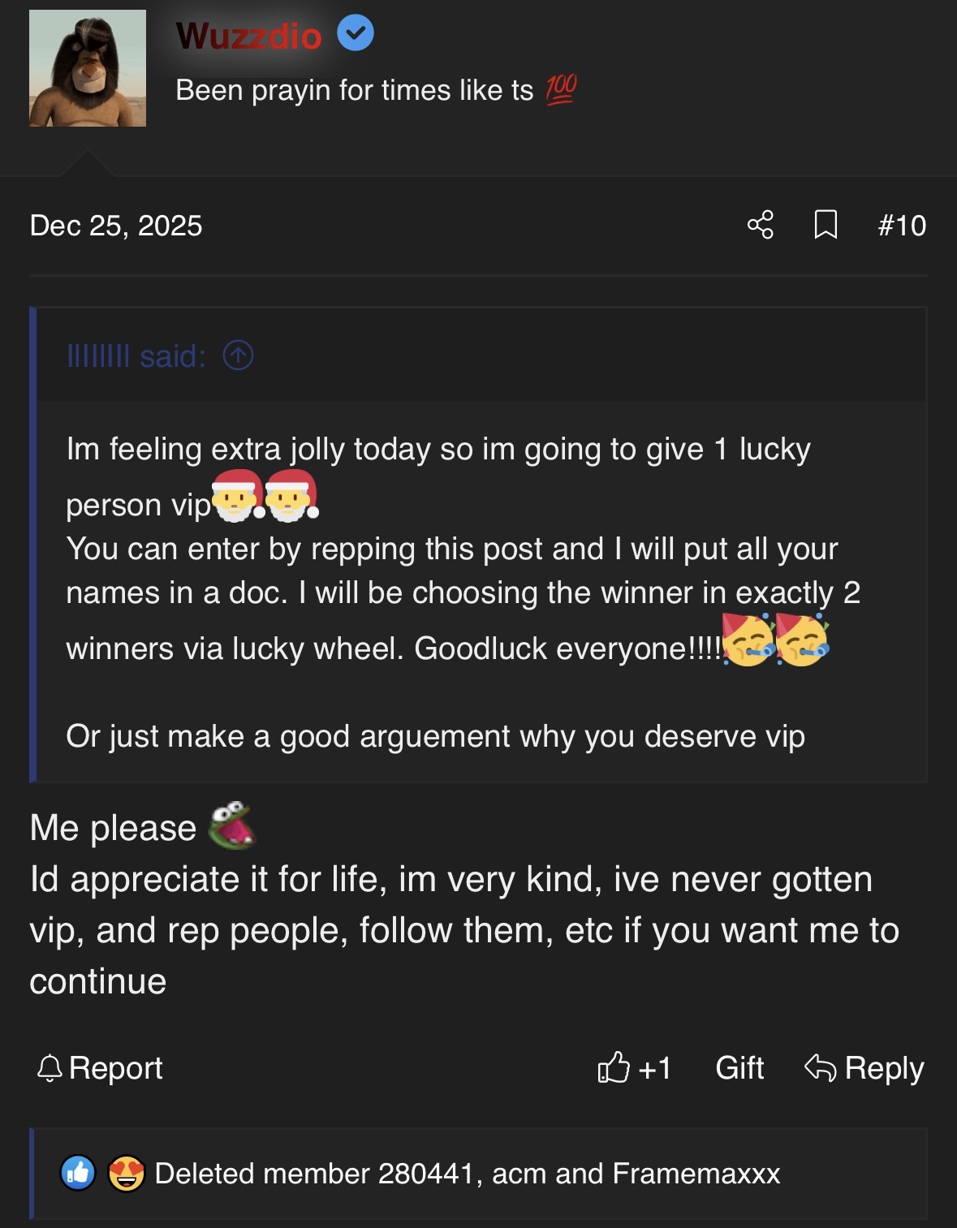The image size is (957, 1228).
Task: Bookmark this post
Action: click(x=826, y=225)
